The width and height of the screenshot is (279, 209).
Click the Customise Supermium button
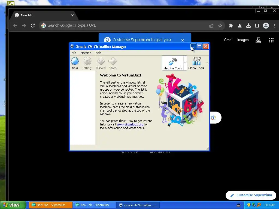[251, 195]
